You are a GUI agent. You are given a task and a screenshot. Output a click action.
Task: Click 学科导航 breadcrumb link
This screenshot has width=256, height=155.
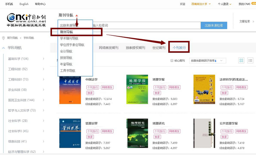pos(29,38)
